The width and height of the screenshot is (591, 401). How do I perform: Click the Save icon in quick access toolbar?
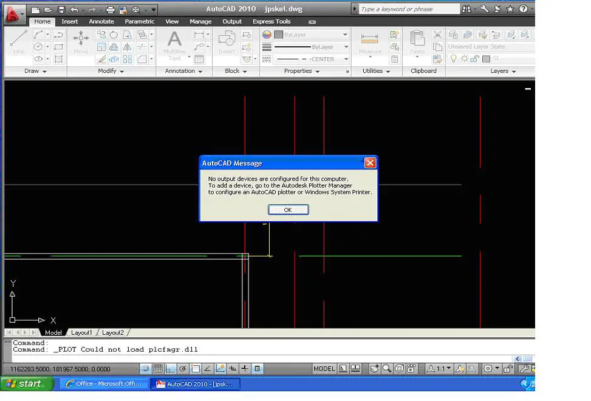[x=61, y=10]
